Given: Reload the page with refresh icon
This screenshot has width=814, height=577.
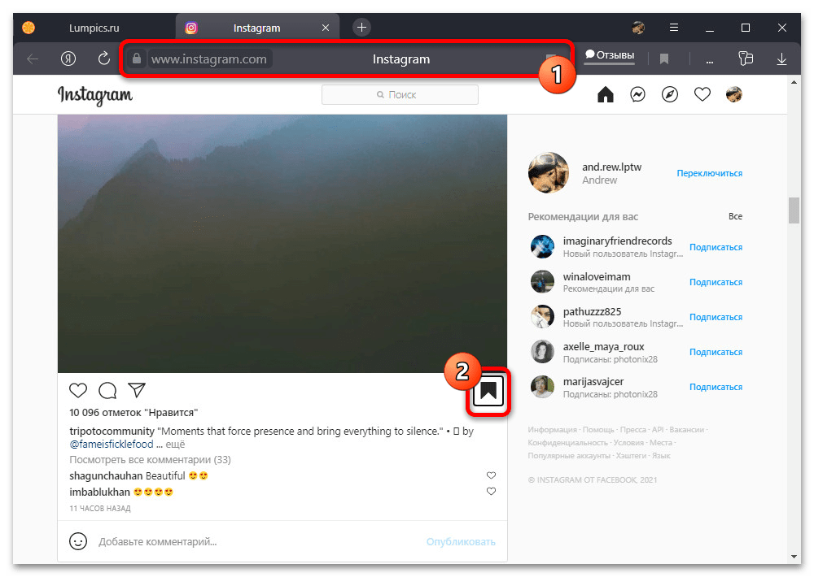Looking at the screenshot, I should tap(103, 59).
